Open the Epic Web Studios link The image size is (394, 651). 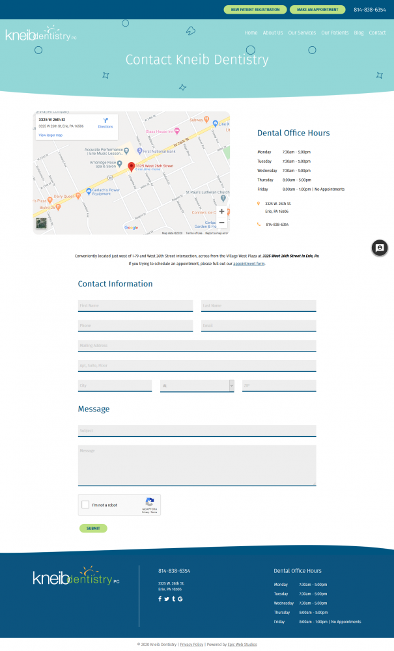click(242, 644)
